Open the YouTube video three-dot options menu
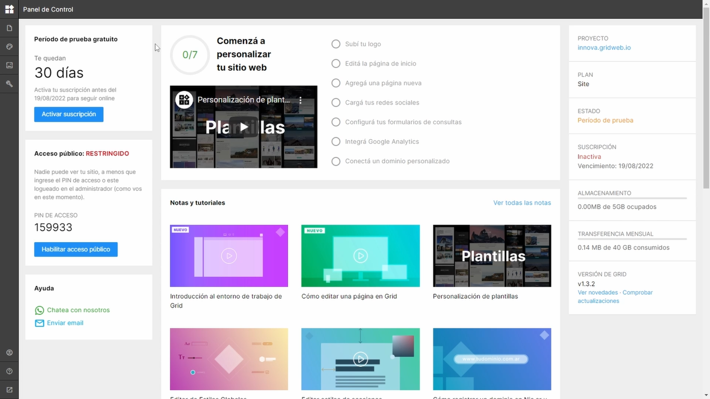 (300, 100)
